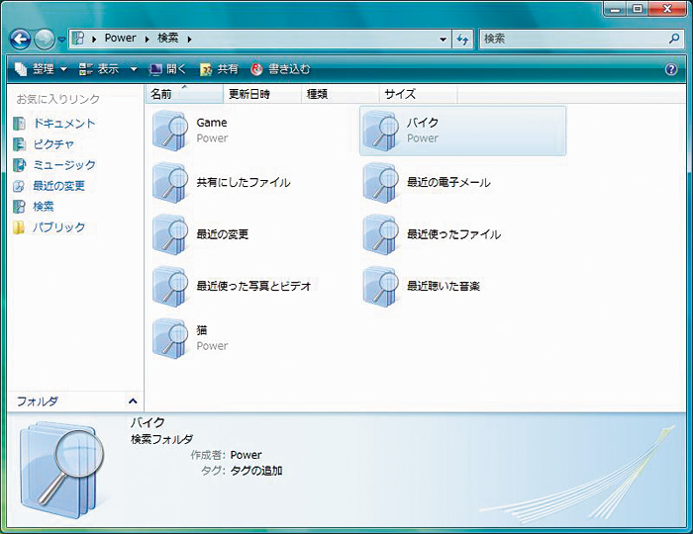The image size is (693, 534).
Task: Click the タグの追加 field in details pane
Action: 256,471
